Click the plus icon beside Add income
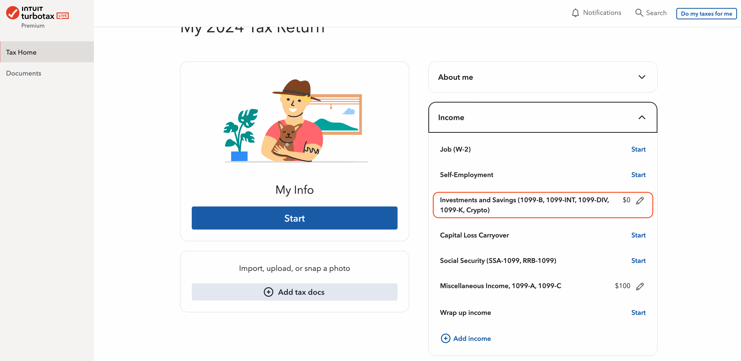This screenshot has height=361, width=741. point(445,338)
